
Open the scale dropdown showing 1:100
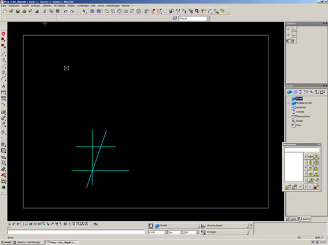[166, 232]
